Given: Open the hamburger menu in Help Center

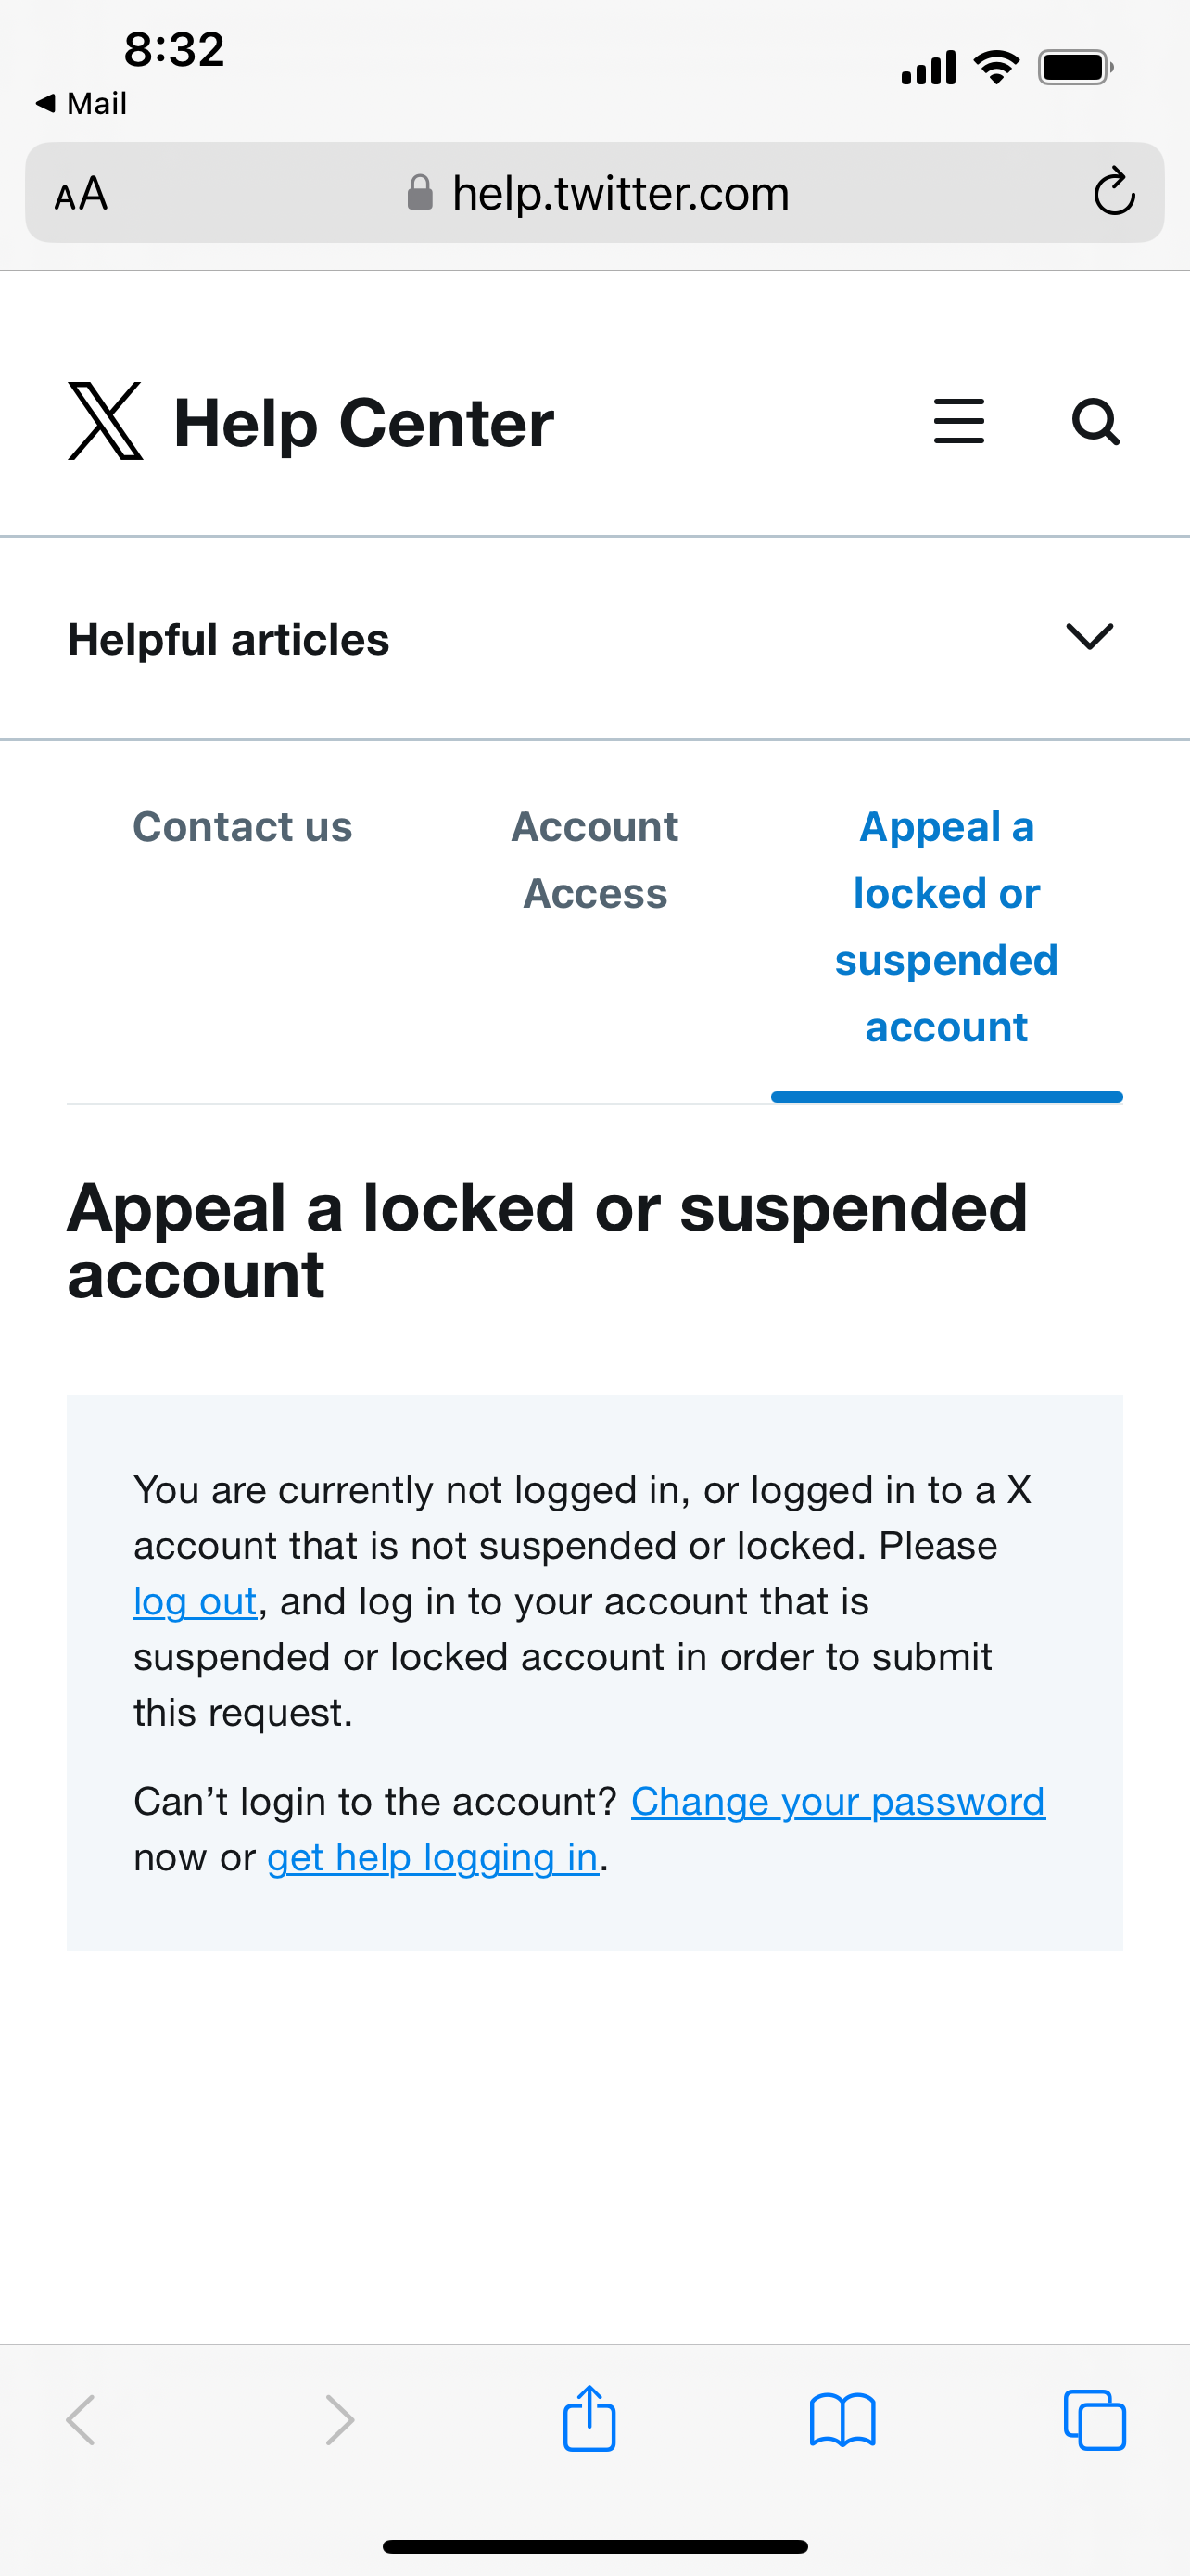Looking at the screenshot, I should pos(958,421).
